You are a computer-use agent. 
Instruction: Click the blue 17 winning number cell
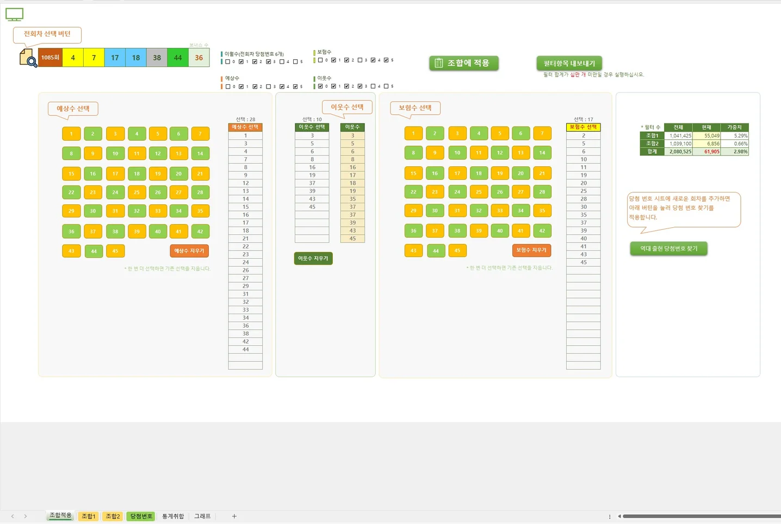[x=115, y=58]
